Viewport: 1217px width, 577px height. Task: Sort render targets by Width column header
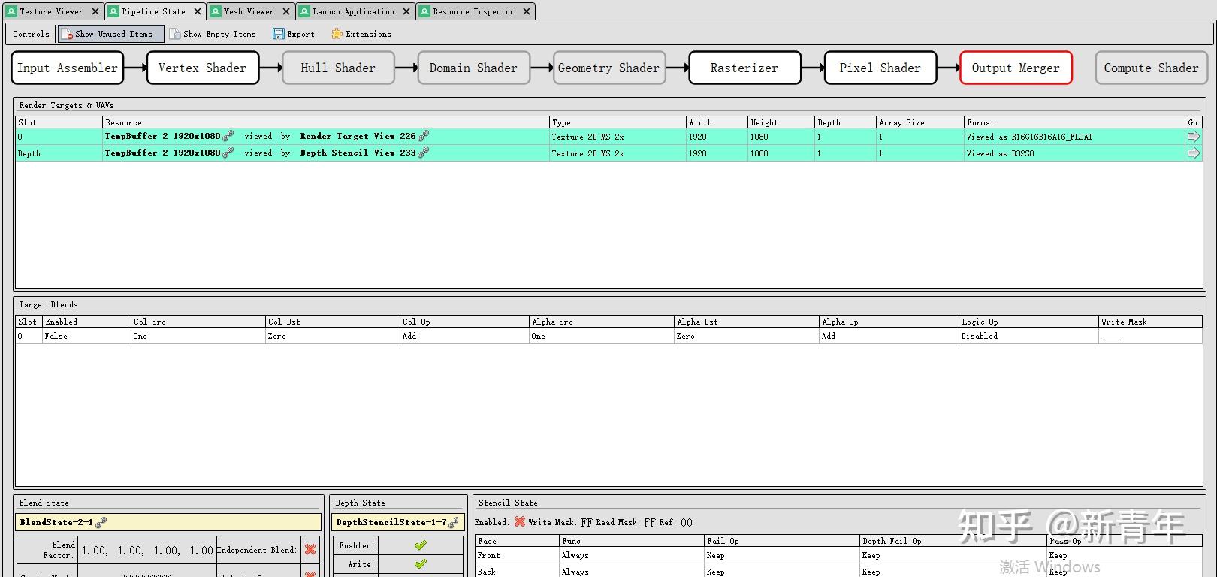coord(717,122)
